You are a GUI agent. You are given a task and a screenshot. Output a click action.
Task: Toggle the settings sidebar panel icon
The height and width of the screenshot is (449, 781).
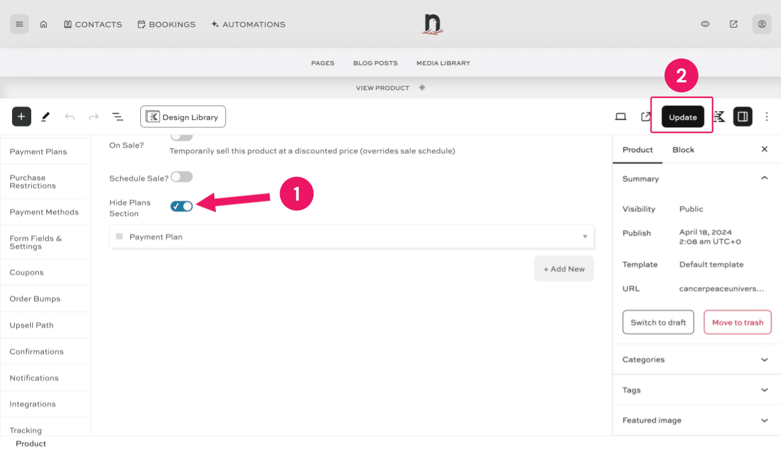743,116
